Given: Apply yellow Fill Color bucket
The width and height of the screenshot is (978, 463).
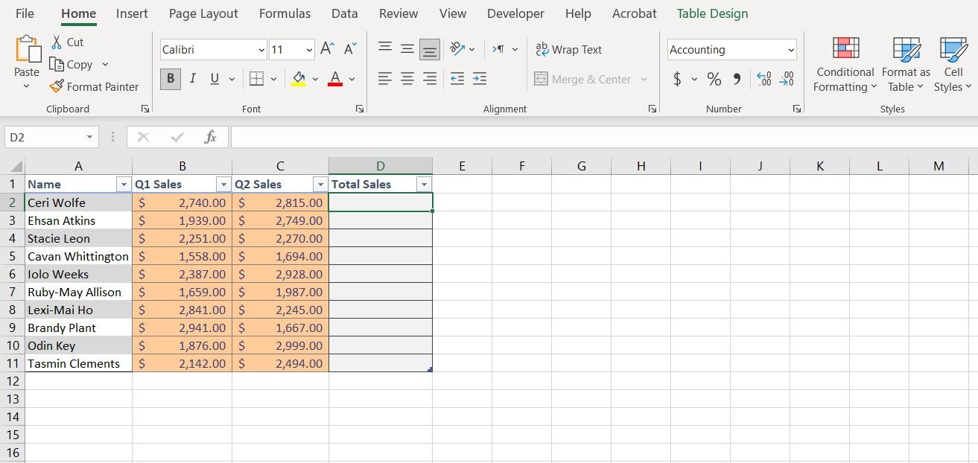Looking at the screenshot, I should point(299,79).
